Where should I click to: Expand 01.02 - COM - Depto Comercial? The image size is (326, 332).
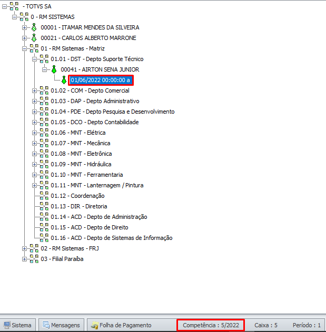(34, 91)
